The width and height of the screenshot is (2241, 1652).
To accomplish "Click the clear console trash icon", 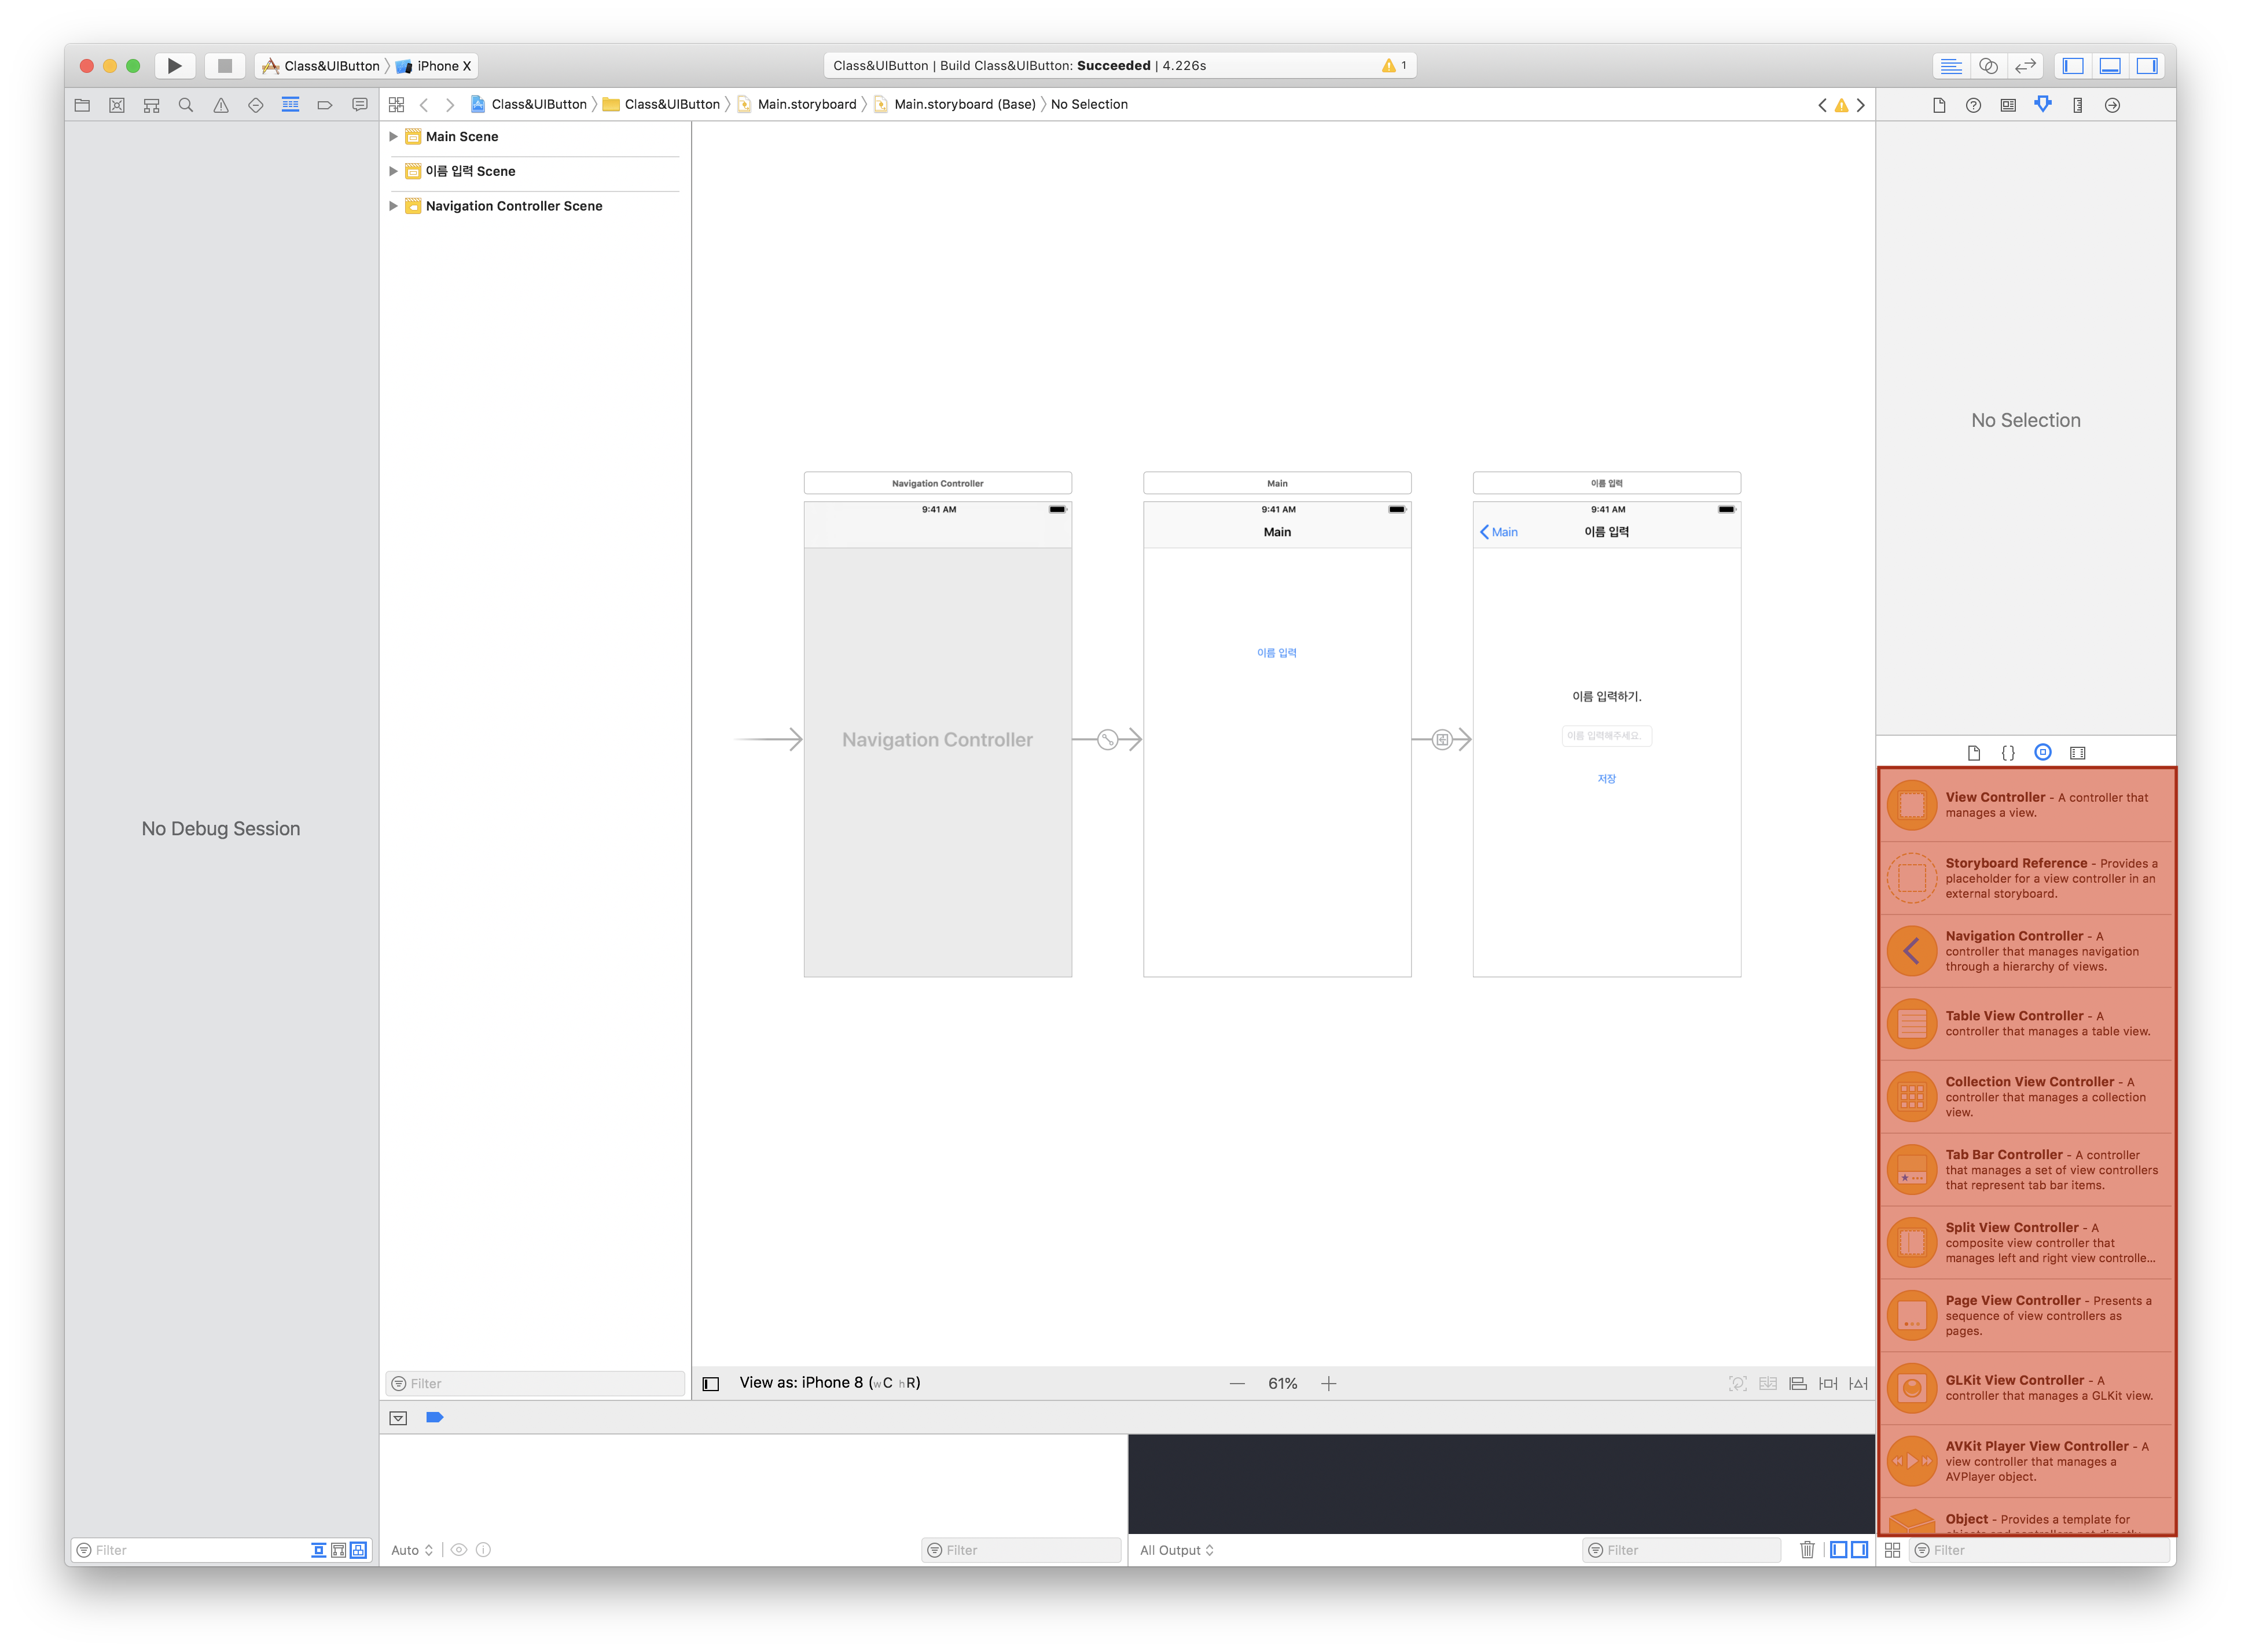I will coord(1807,1550).
